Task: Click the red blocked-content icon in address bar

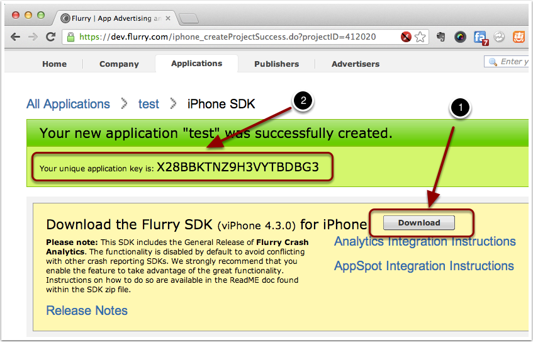Action: (x=407, y=37)
